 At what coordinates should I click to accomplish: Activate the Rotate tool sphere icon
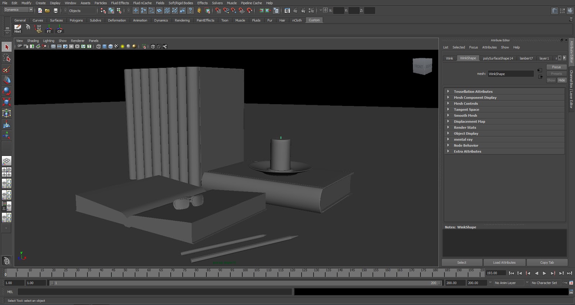6,91
